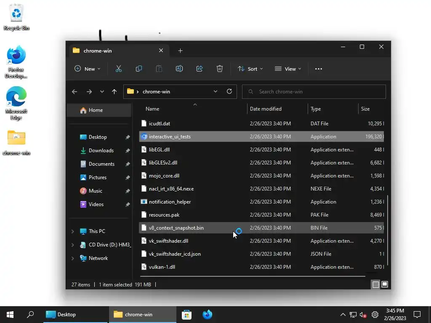The width and height of the screenshot is (431, 323).
Task: Close the chrome-win tab
Action: click(x=161, y=50)
